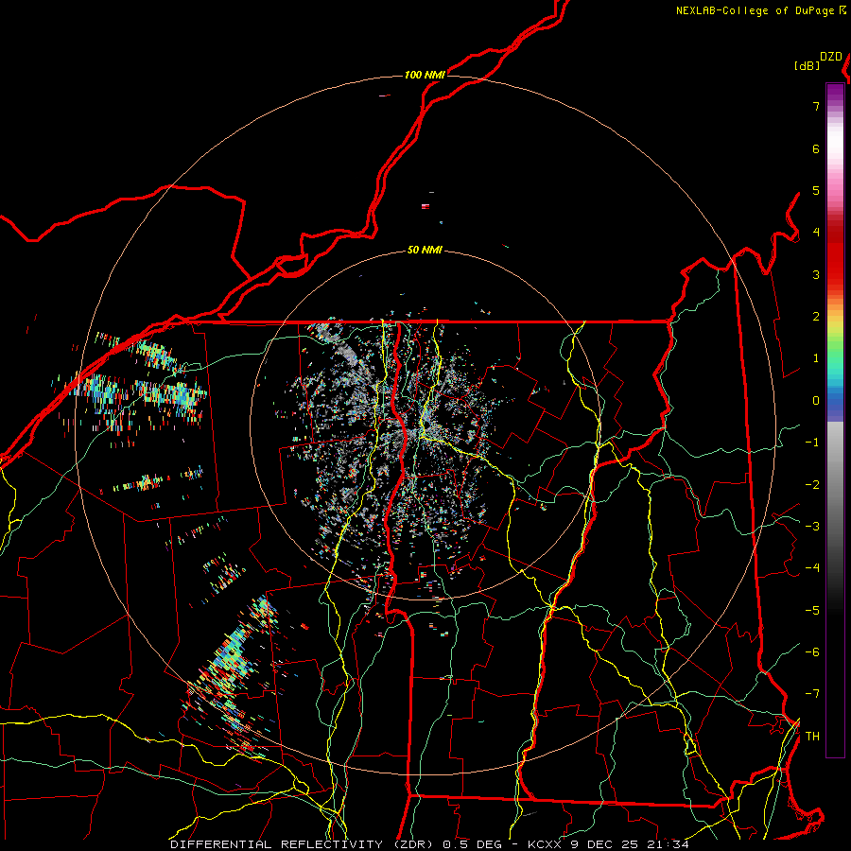Click the 100 NMI range ring label
This screenshot has height=851, width=851.
[x=425, y=75]
